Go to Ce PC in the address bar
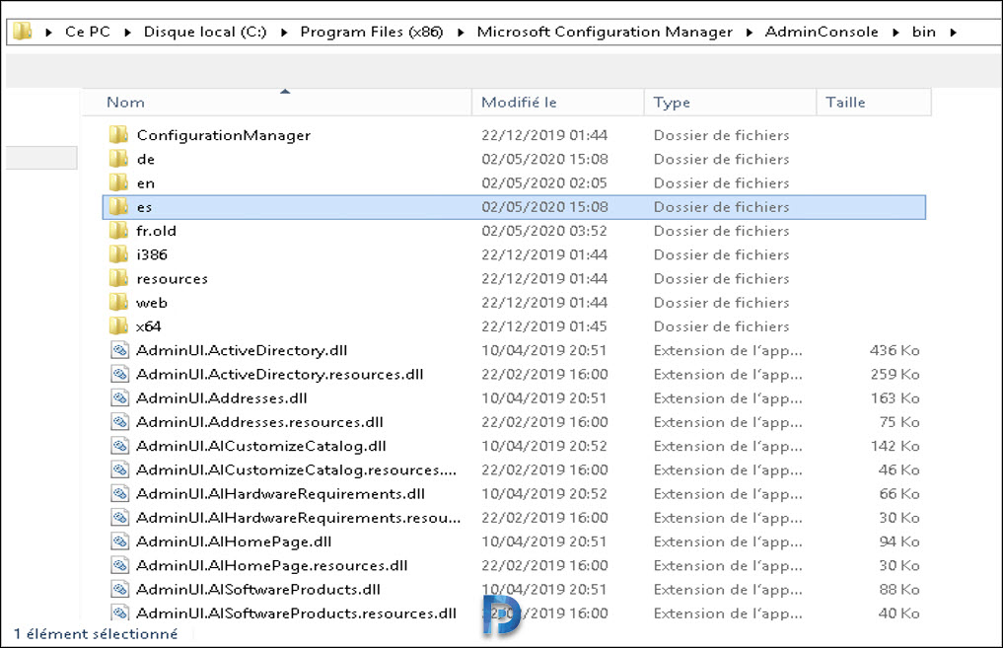This screenshot has height=648, width=1003. tap(88, 32)
